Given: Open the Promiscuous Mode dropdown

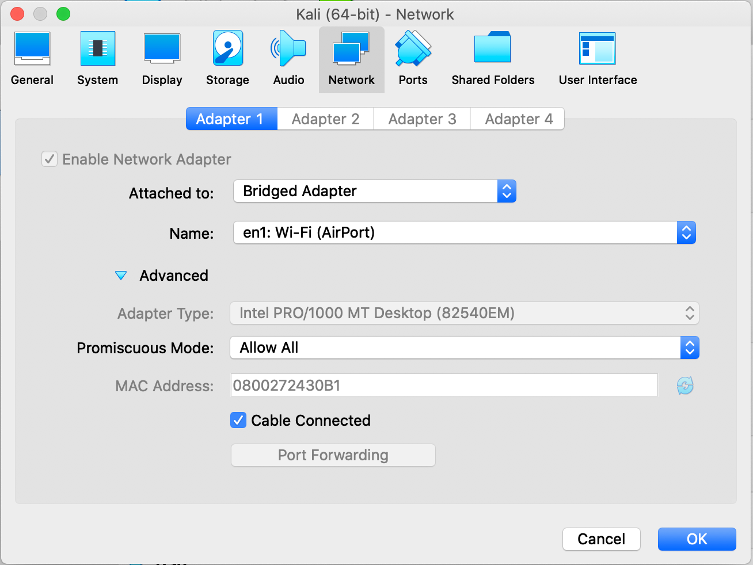Looking at the screenshot, I should (465, 348).
